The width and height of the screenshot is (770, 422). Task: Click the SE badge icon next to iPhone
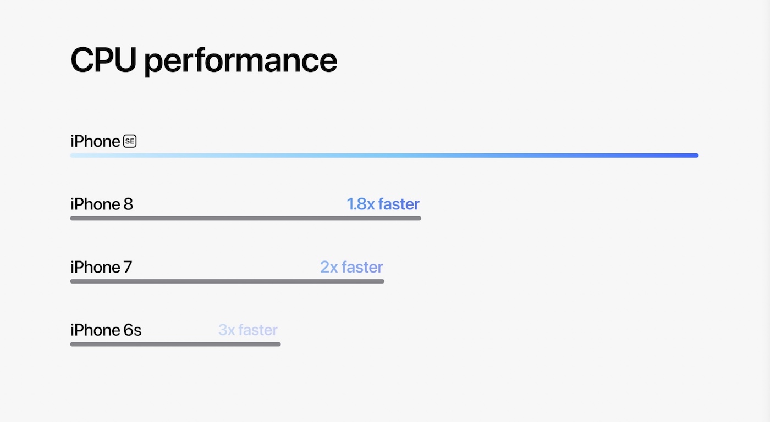[x=130, y=141]
